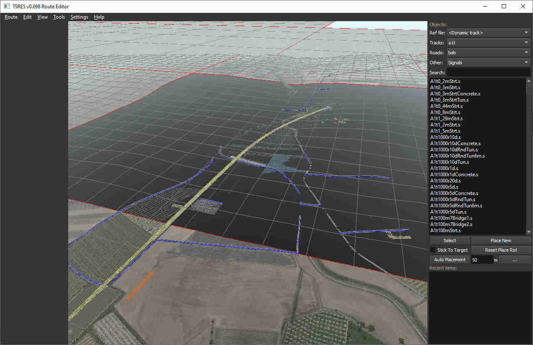Click the Reset Place Rot button

pos(501,250)
